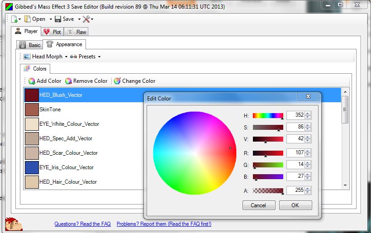Viewport: 371px width, 233px height.
Task: Click the color list scrollbar down arrow
Action: tap(345, 185)
